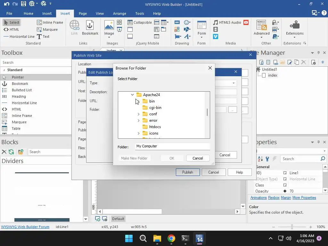This screenshot has width=328, height=246.
Task: Click the A-Z sort icon in Properties panel
Action: (260, 159)
